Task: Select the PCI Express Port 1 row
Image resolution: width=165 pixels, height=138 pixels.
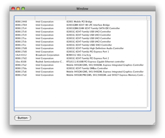Action: coord(81,52)
